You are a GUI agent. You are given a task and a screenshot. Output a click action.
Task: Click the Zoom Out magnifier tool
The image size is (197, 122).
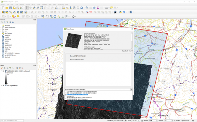pos(38,8)
